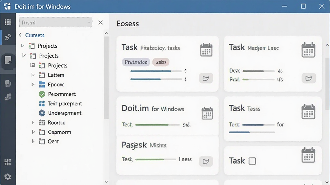Click the puzzle icon beside Teir pocement
Image resolution: width=330 pixels, height=185 pixels.
pos(42,104)
